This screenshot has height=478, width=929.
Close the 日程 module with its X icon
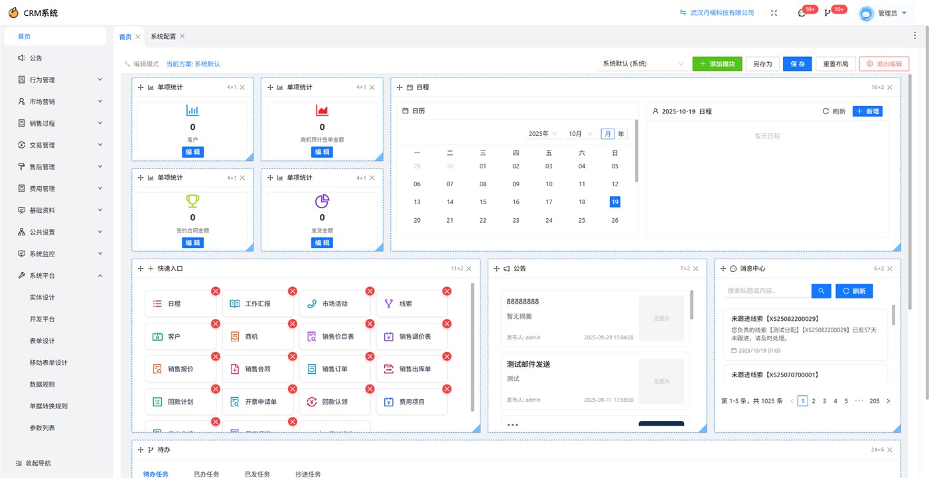(x=890, y=88)
